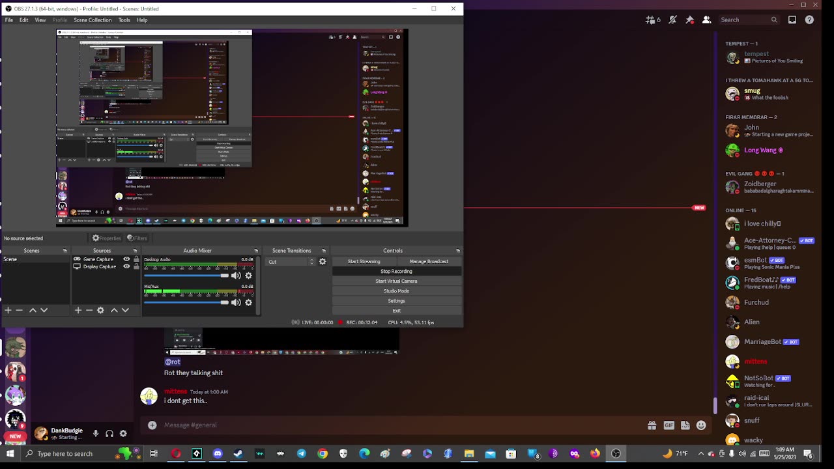
Task: Remove the source with the minus icon
Action: [x=89, y=310]
